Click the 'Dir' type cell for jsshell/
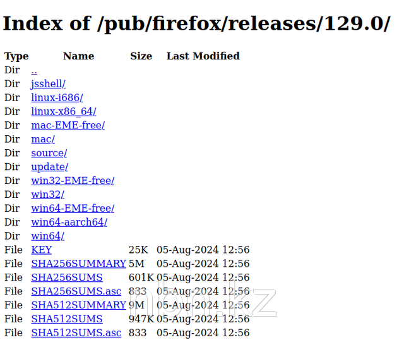The width and height of the screenshot is (404, 347). tap(12, 84)
